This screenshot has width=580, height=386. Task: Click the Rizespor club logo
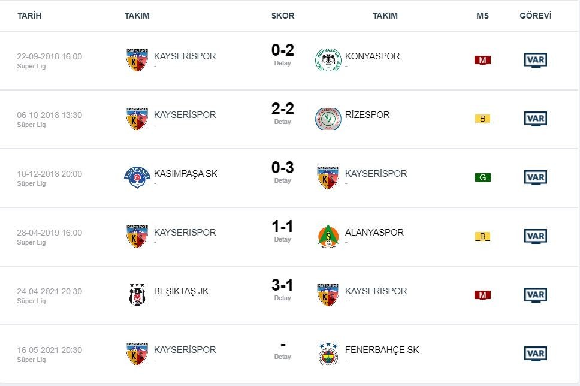328,119
